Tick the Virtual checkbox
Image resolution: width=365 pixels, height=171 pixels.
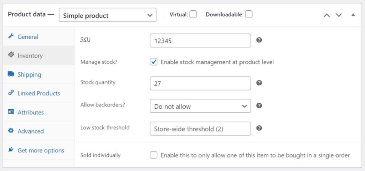pos(193,14)
